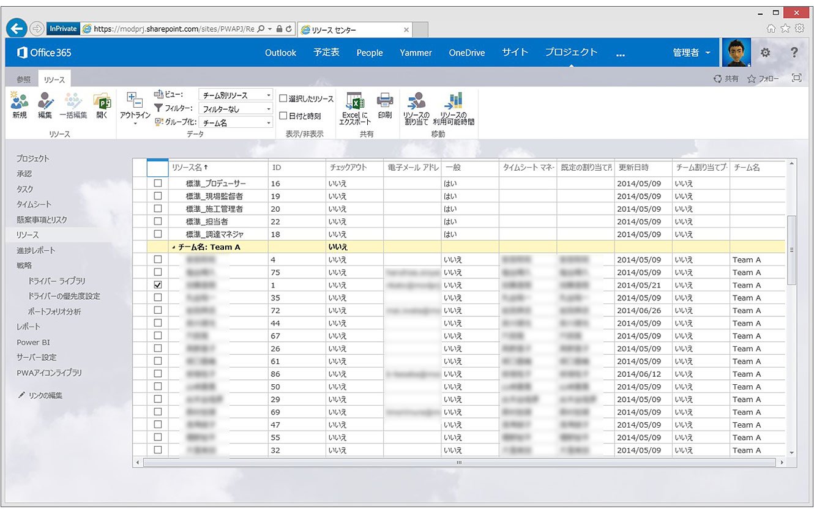Open 懸案事項とリスク sidebar link
Image resolution: width=814 pixels, height=520 pixels.
pos(42,220)
